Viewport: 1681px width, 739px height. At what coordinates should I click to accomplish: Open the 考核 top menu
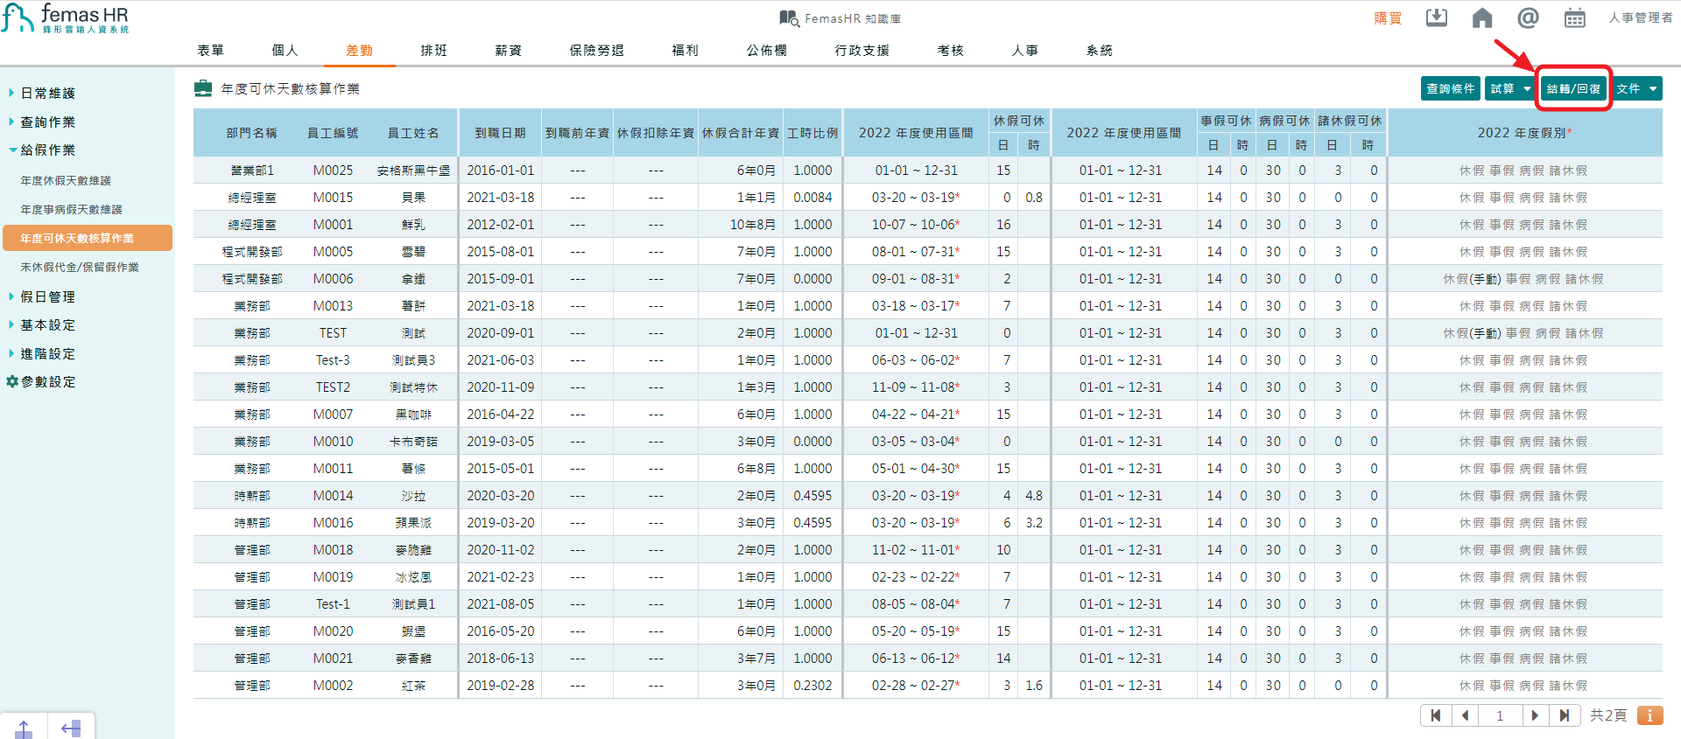(x=950, y=50)
